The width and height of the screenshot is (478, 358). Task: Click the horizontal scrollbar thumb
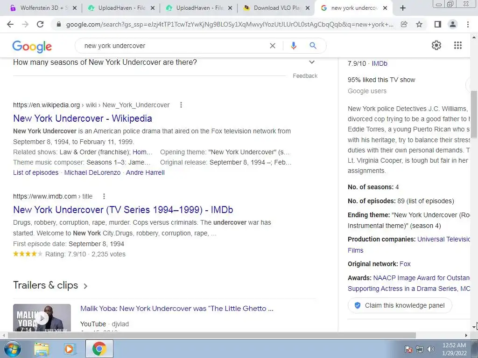(212, 336)
